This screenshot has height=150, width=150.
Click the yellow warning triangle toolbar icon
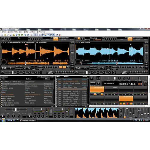14,35
